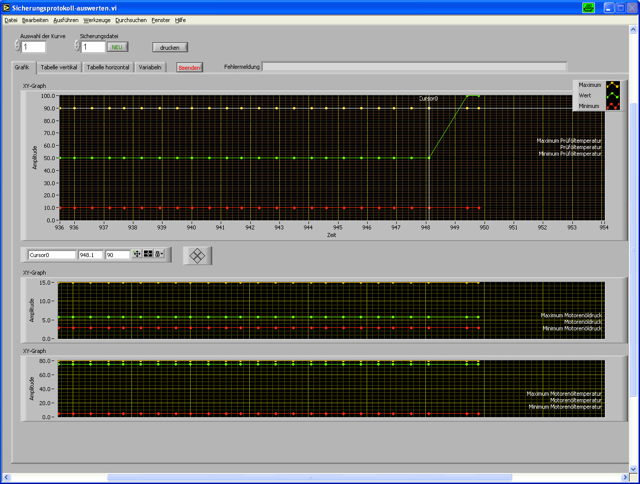Focus the Auswahl der Kurve number field
The image size is (640, 484).
34,47
